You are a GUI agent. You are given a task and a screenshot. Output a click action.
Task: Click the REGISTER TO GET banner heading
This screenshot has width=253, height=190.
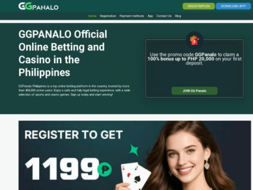[x=73, y=135]
